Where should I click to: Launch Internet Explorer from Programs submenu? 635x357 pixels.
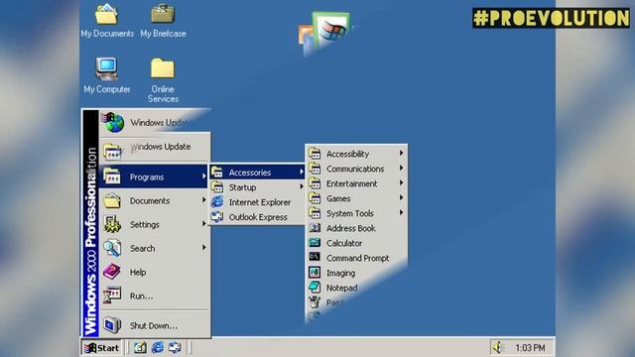point(257,202)
